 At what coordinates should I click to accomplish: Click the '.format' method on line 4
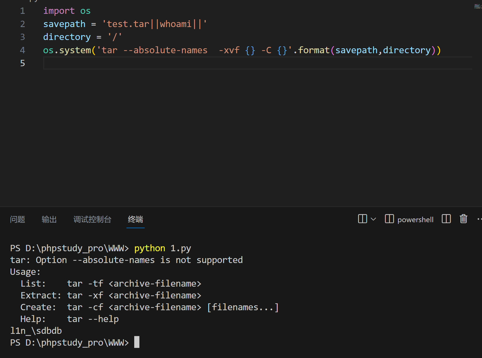[x=311, y=50]
